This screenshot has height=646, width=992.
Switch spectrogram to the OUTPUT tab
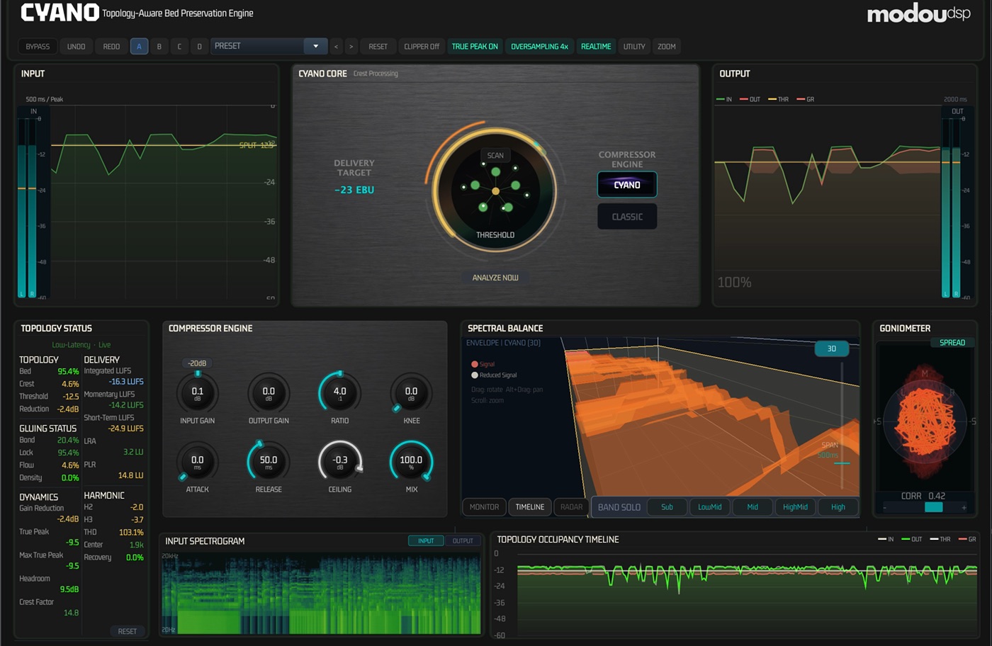coord(463,541)
